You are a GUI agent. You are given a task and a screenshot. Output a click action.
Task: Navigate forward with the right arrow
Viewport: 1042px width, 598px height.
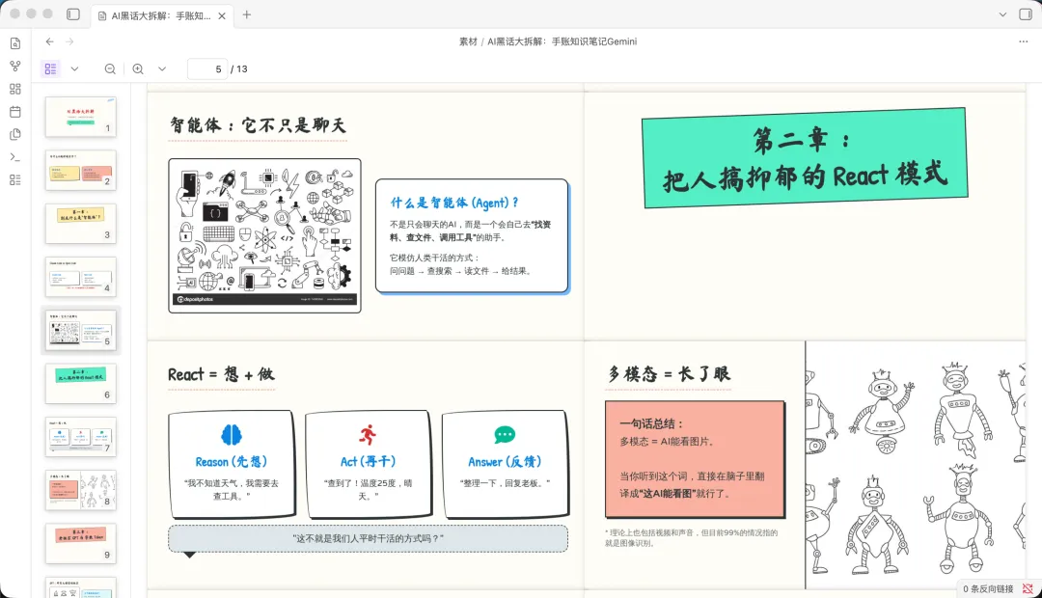(69, 41)
